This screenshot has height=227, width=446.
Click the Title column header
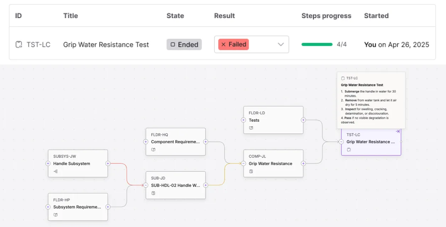pyautogui.click(x=70, y=16)
